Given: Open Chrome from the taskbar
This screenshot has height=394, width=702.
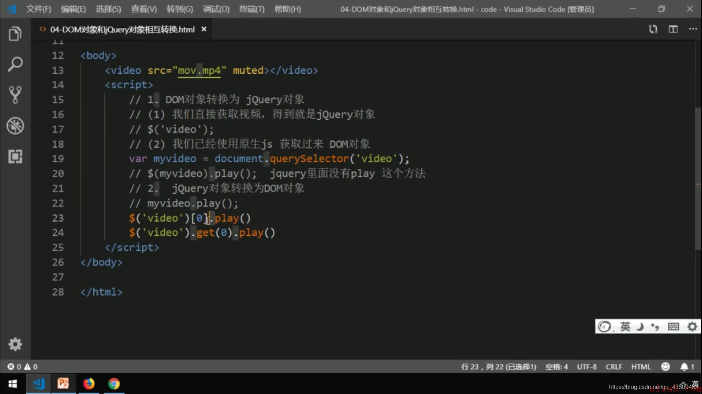Looking at the screenshot, I should click(114, 384).
